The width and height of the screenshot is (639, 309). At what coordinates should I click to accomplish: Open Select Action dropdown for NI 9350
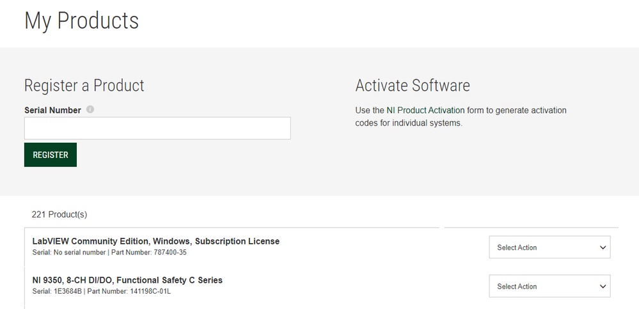coord(549,286)
